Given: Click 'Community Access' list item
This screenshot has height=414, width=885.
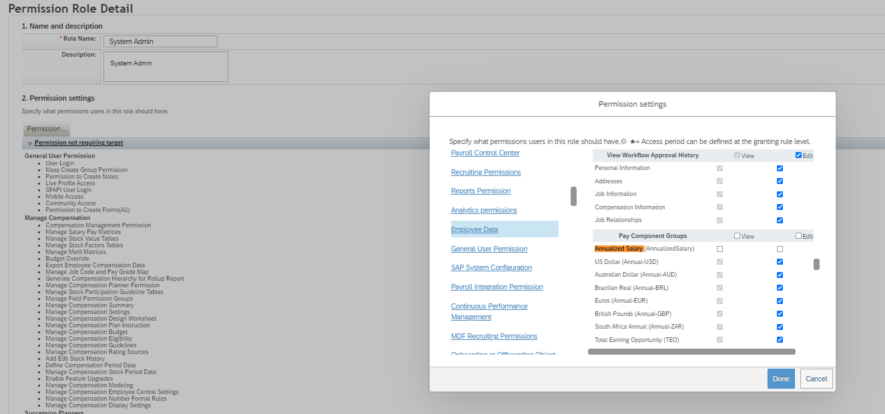Looking at the screenshot, I should (71, 203).
